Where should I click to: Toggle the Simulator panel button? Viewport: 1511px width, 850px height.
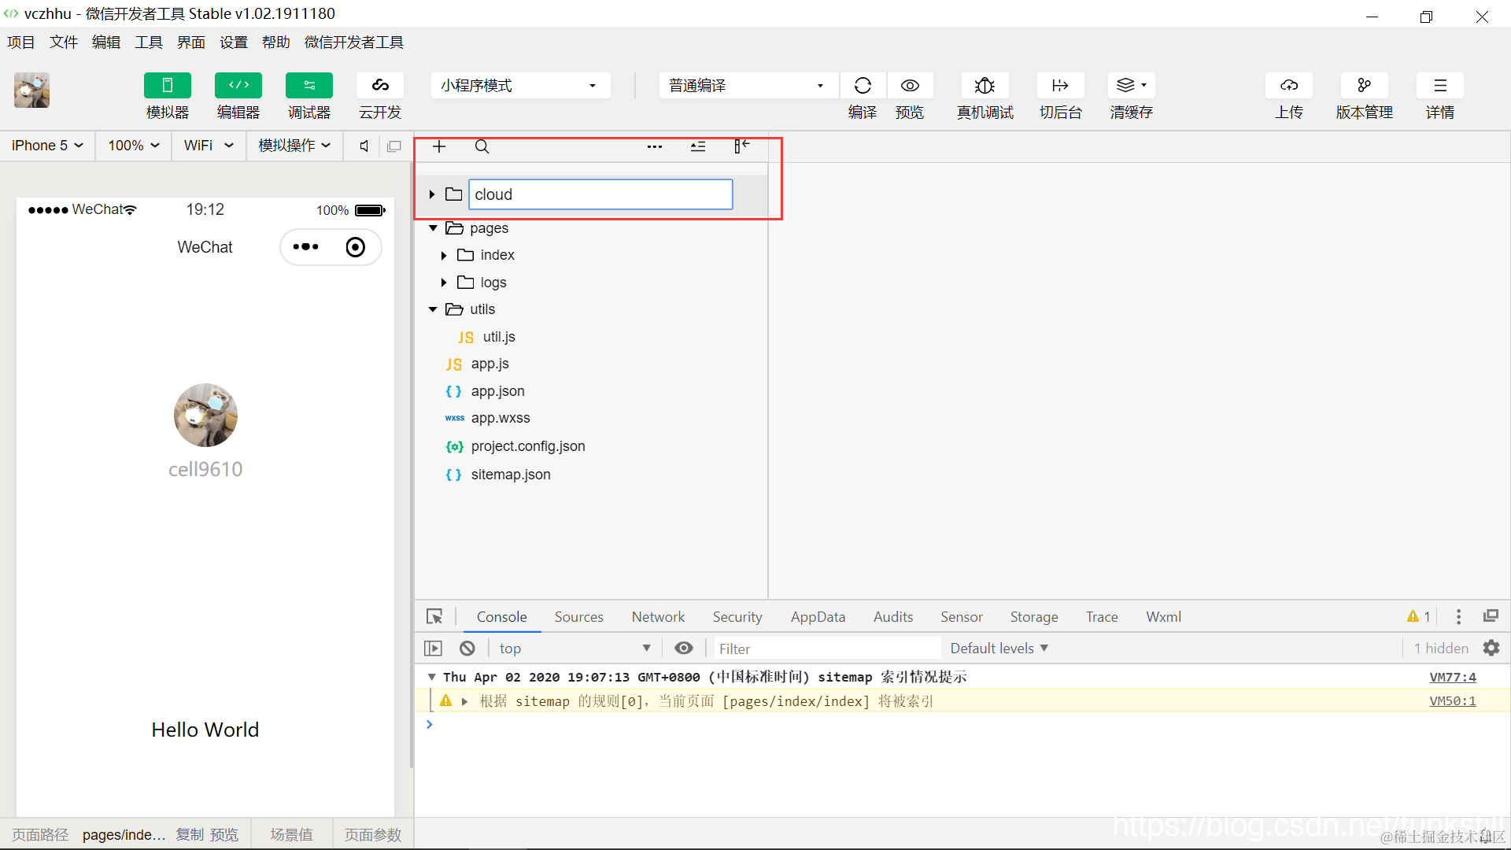167,86
